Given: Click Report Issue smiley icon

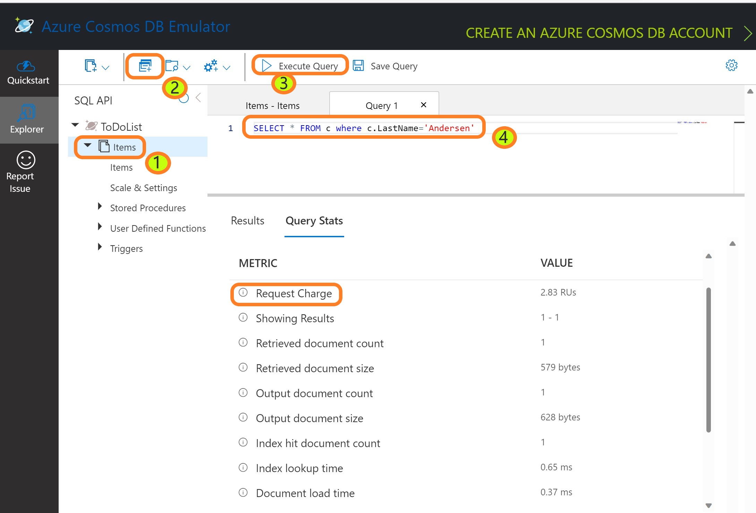Looking at the screenshot, I should (26, 160).
